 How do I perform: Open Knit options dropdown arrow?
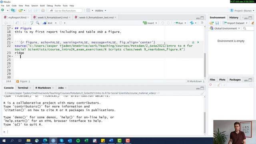point(56,23)
